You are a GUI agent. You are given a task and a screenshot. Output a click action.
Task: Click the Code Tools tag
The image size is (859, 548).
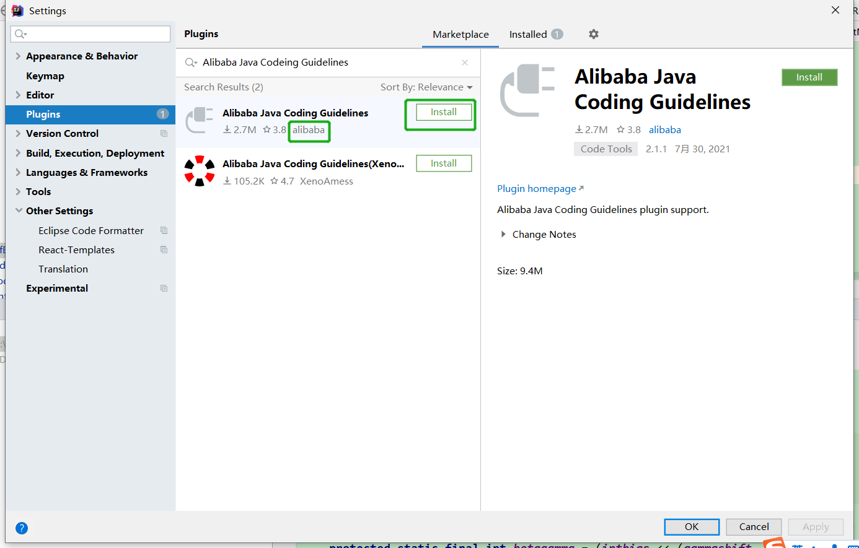606,149
